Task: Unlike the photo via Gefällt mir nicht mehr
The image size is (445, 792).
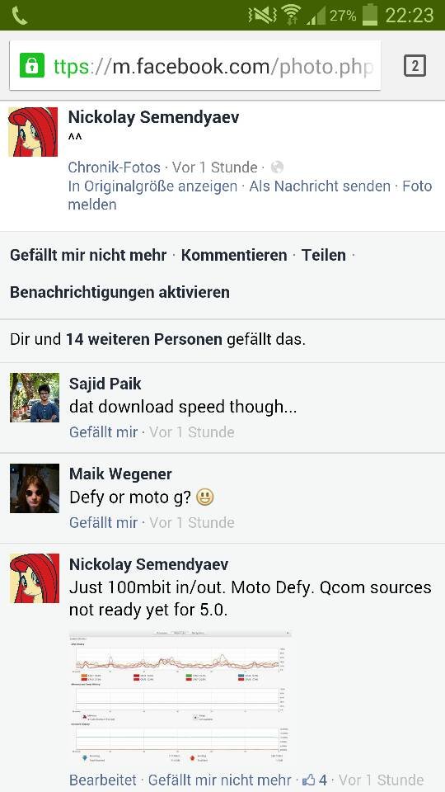Action: pos(88,255)
